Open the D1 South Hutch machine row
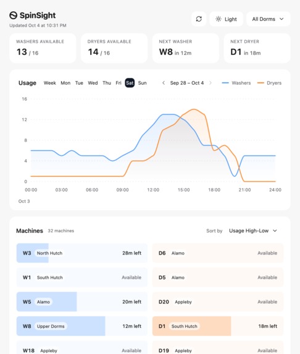The image size is (300, 354). coord(218,326)
